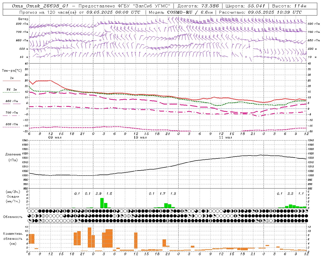Click the precipitation total "1.1"

[x=301, y=194]
